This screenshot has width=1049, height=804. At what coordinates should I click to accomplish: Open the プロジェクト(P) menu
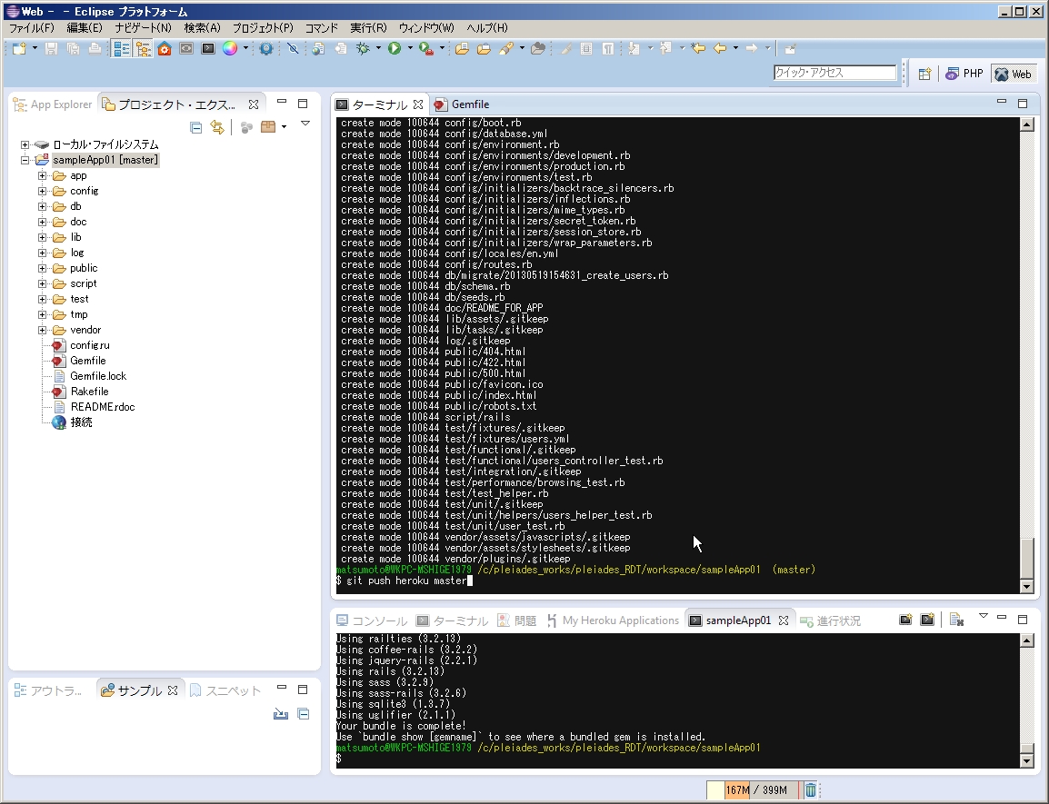(263, 27)
